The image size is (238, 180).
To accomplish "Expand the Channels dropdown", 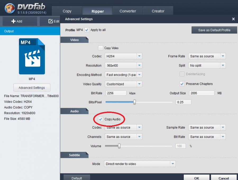I will pos(123,137).
